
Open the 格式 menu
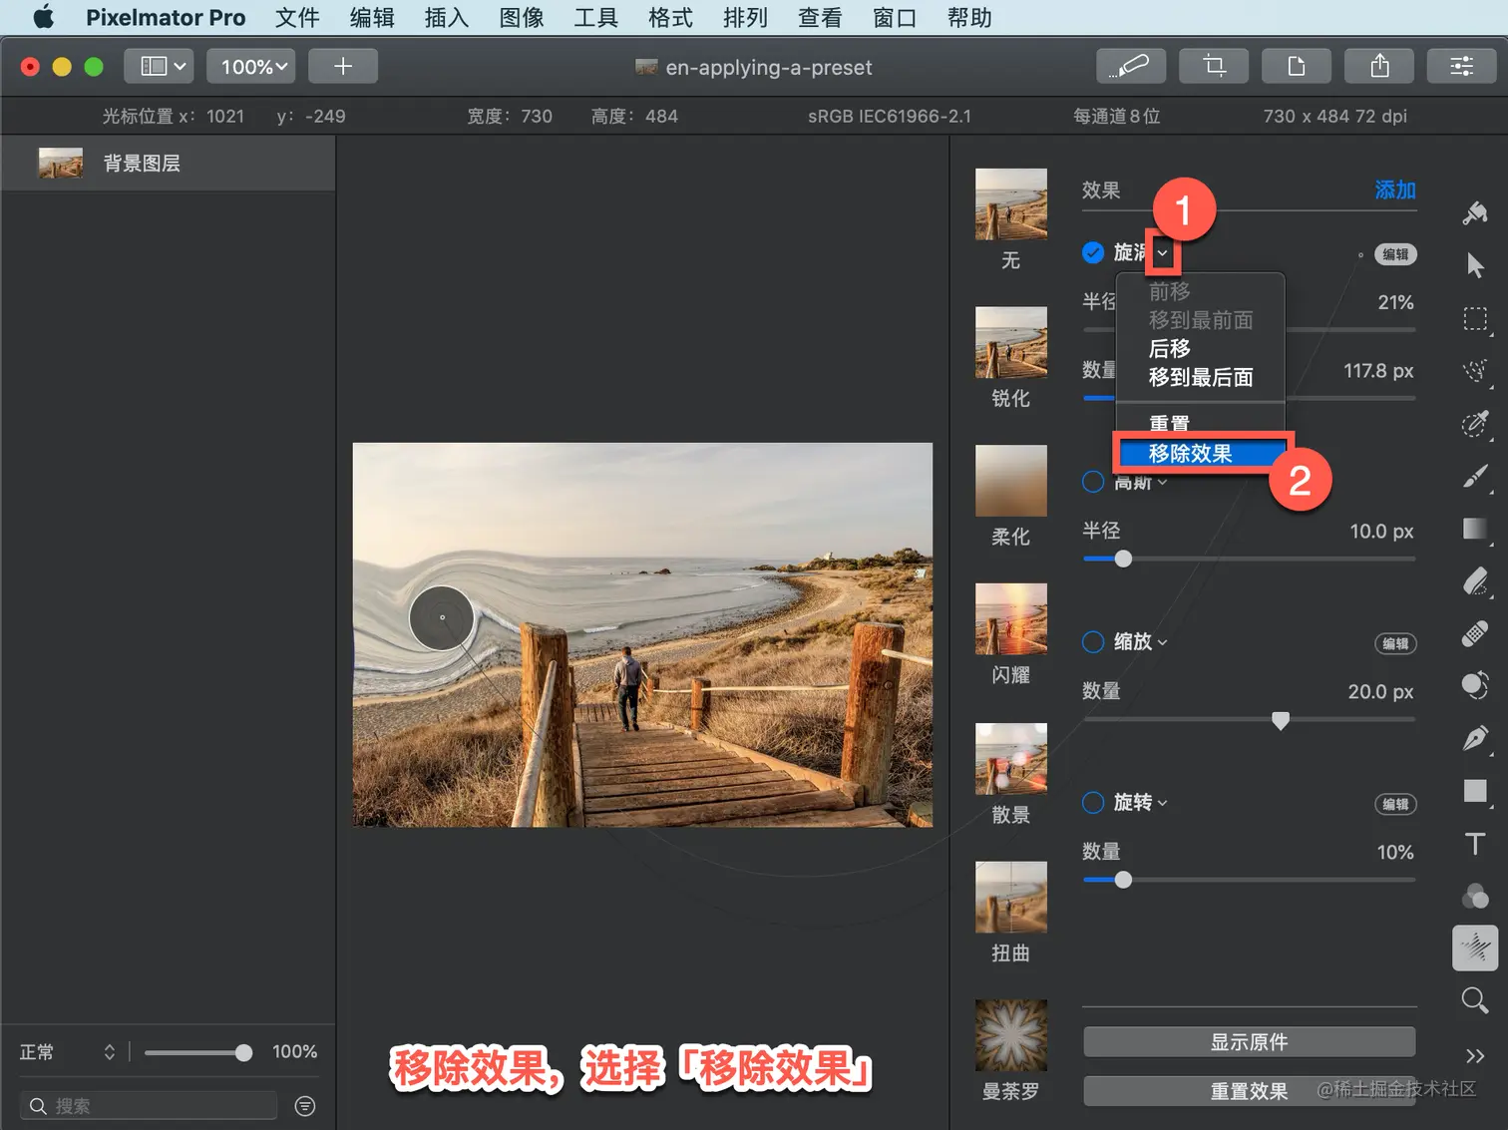click(670, 17)
